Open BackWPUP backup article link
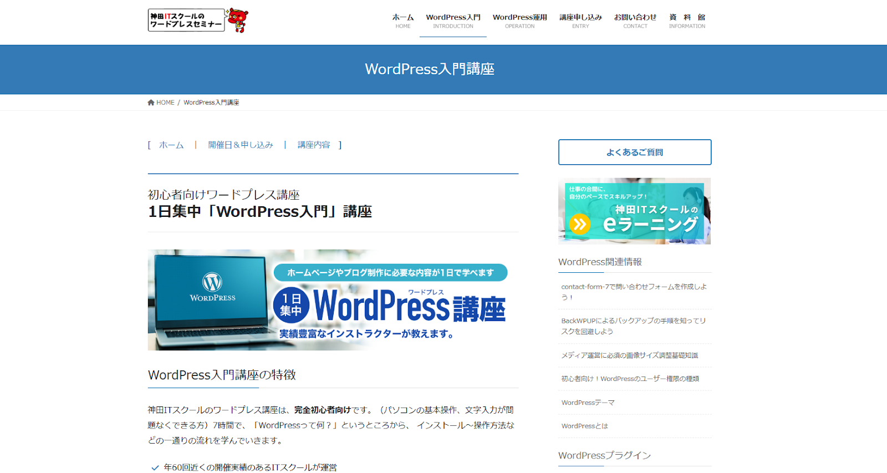 click(x=633, y=325)
